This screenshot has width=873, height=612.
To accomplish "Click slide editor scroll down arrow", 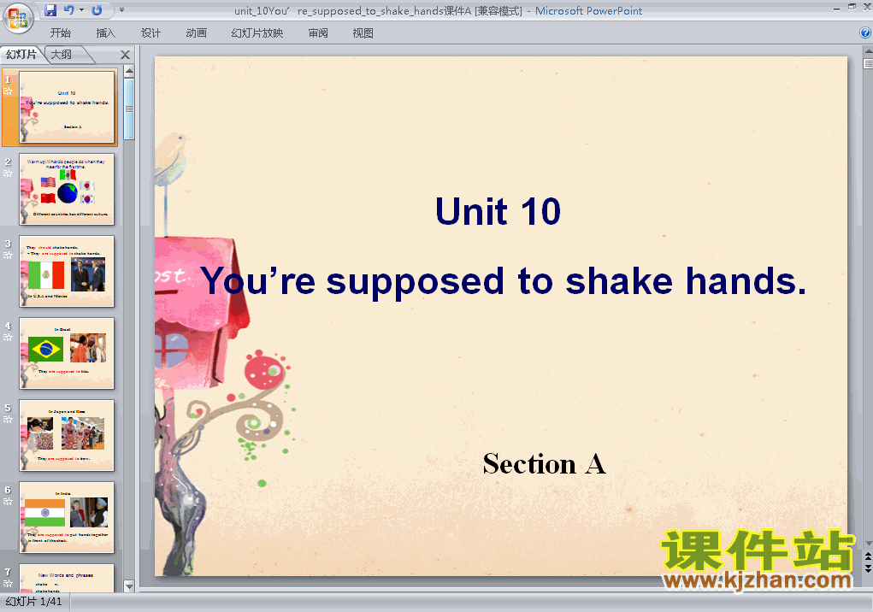I will tap(868, 543).
